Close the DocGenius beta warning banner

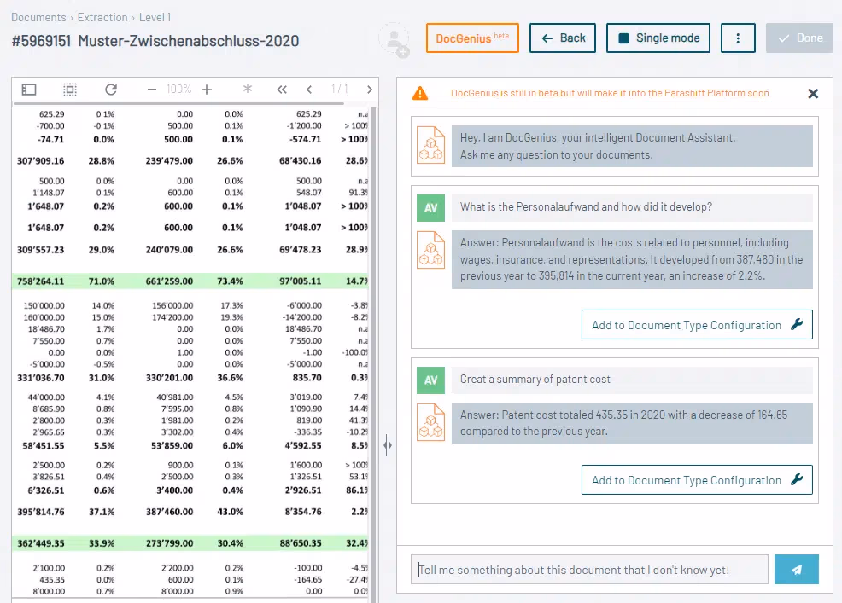click(813, 94)
